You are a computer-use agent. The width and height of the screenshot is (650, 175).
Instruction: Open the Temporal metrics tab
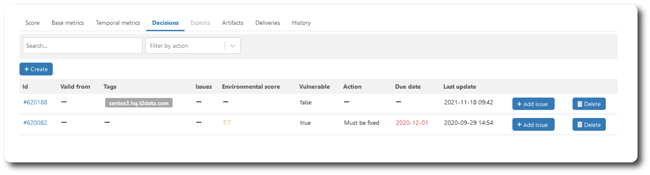118,23
